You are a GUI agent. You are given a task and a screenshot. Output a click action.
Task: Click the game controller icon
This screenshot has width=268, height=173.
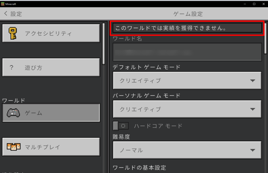(x=13, y=113)
